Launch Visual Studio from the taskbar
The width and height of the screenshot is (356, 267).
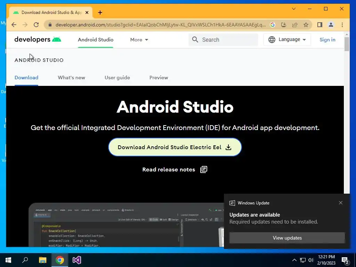[77, 260]
